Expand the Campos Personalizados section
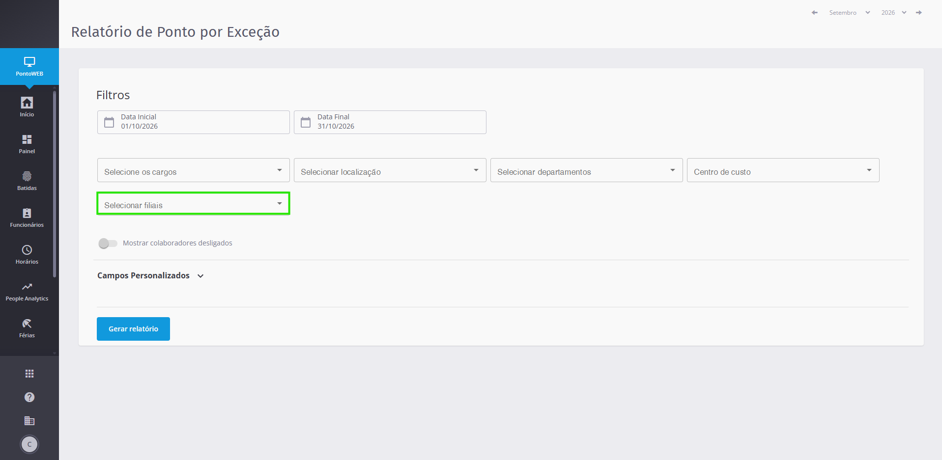This screenshot has width=942, height=460. (150, 275)
